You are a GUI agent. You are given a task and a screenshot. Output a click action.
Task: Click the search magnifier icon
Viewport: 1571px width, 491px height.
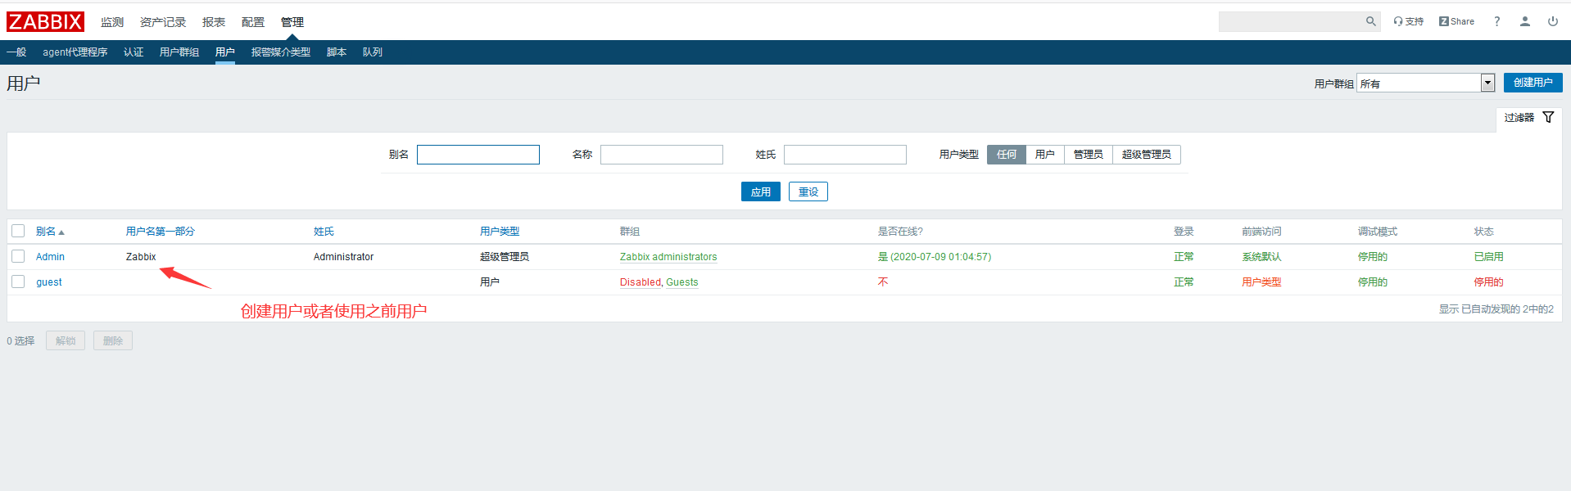click(x=1370, y=22)
